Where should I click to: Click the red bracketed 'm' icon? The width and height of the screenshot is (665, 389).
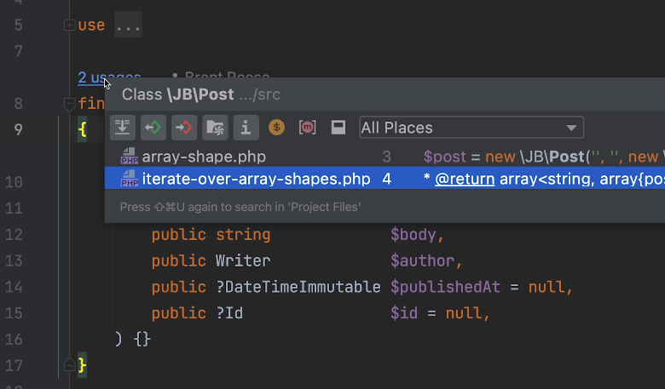pyautogui.click(x=307, y=128)
